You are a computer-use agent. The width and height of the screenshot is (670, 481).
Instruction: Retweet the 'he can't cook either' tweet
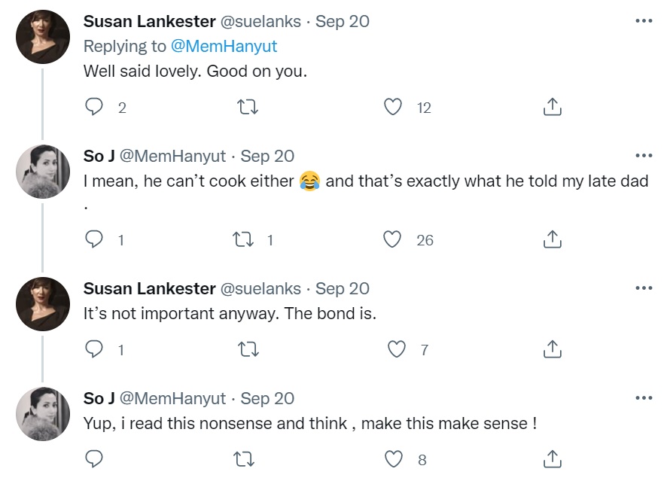243,239
